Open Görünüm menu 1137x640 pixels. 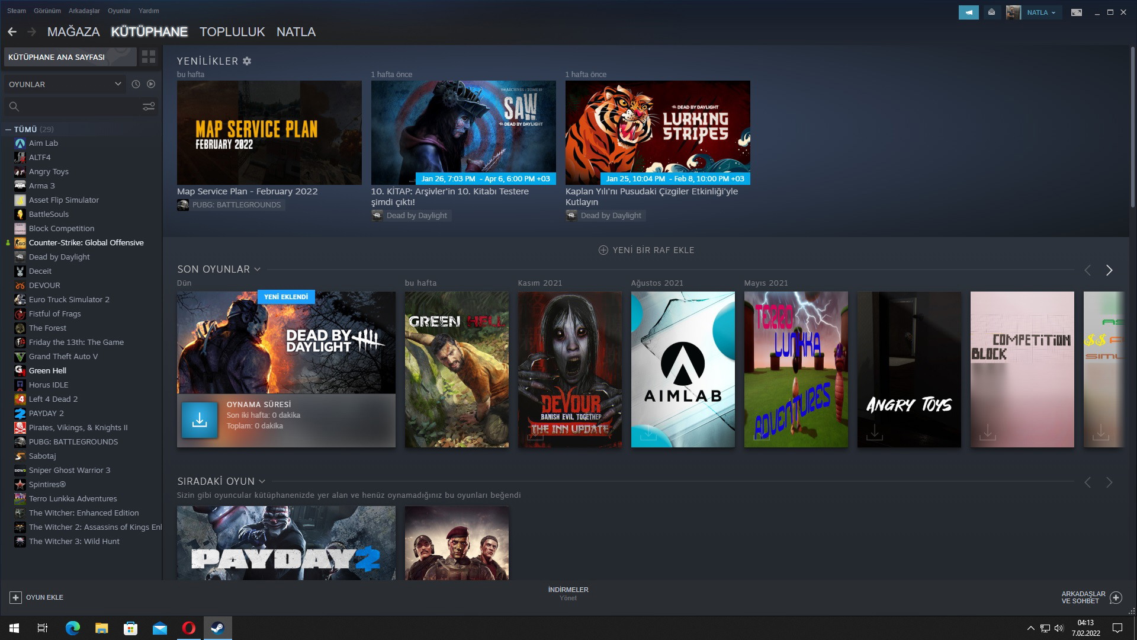point(47,11)
